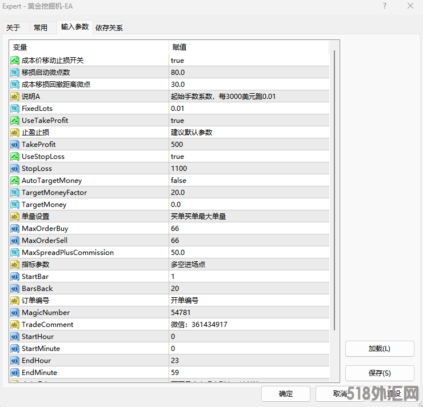Image resolution: width=423 pixels, height=407 pixels.
Task: Click the integer icon next to TakeProfit
Action: click(x=14, y=144)
